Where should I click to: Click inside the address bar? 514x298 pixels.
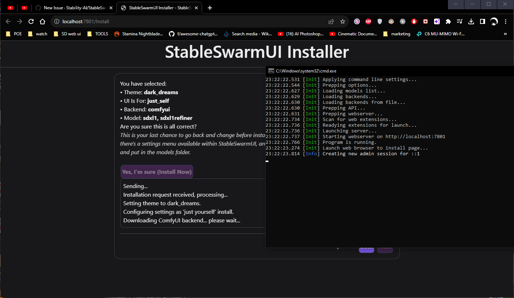coord(143,21)
